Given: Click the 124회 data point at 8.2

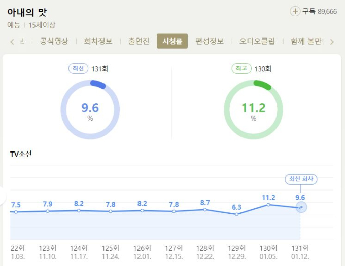Looking at the screenshot, I should tap(79, 211).
